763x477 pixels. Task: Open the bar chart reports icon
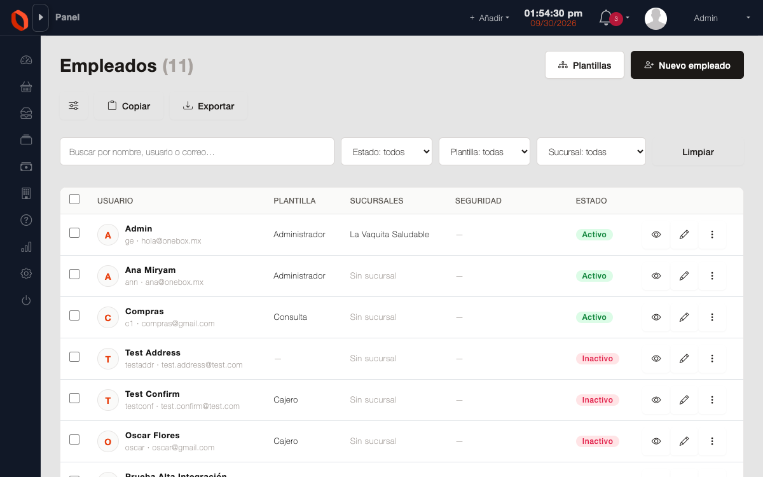(26, 247)
